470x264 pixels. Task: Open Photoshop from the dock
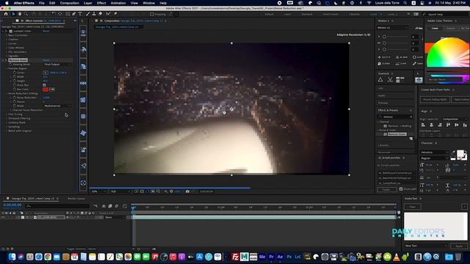[x=289, y=257]
